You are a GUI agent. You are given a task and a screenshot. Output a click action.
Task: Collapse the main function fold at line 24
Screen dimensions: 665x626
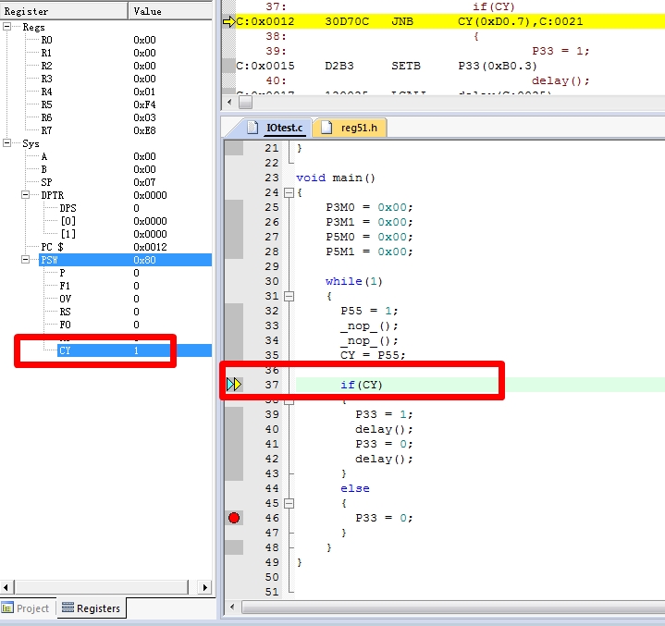tap(289, 192)
